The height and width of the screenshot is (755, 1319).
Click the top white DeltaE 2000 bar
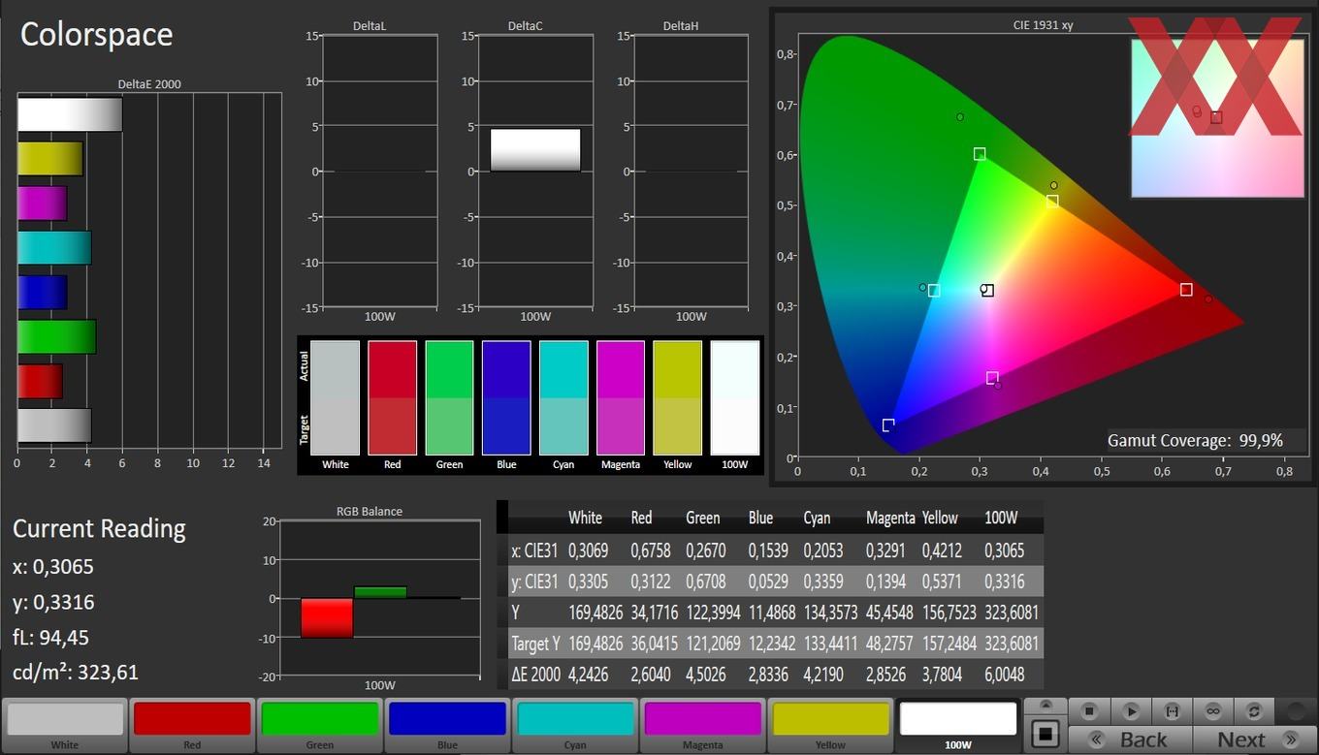(70, 114)
